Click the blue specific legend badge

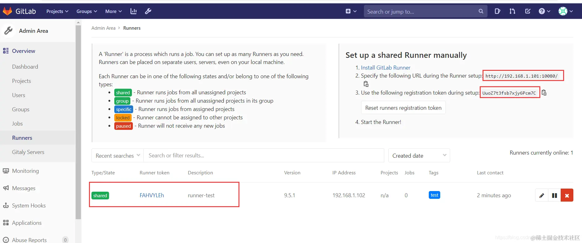pyautogui.click(x=124, y=109)
